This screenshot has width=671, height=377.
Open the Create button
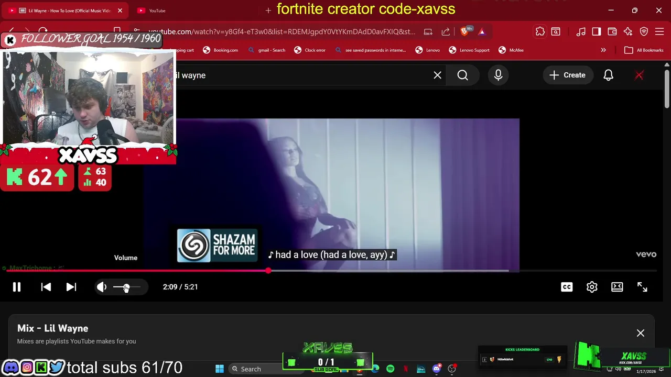[567, 75]
